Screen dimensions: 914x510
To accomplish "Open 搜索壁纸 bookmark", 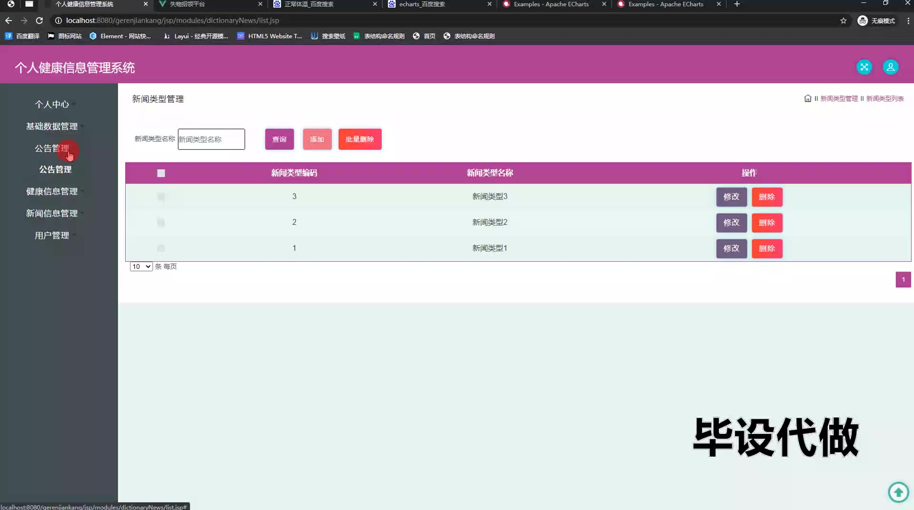I will coord(328,36).
